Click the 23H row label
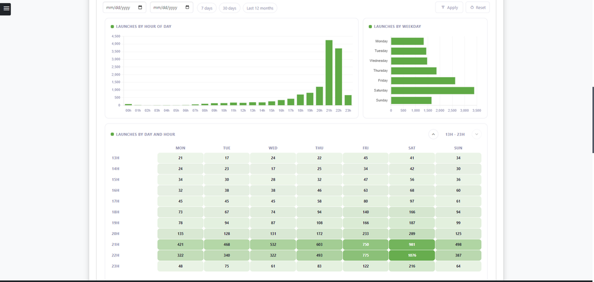 point(116,266)
